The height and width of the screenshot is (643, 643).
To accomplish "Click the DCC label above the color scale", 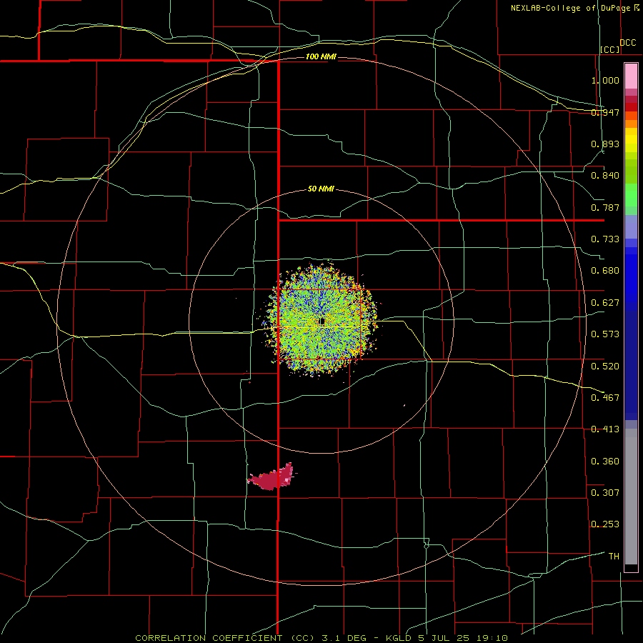I will tap(628, 42).
